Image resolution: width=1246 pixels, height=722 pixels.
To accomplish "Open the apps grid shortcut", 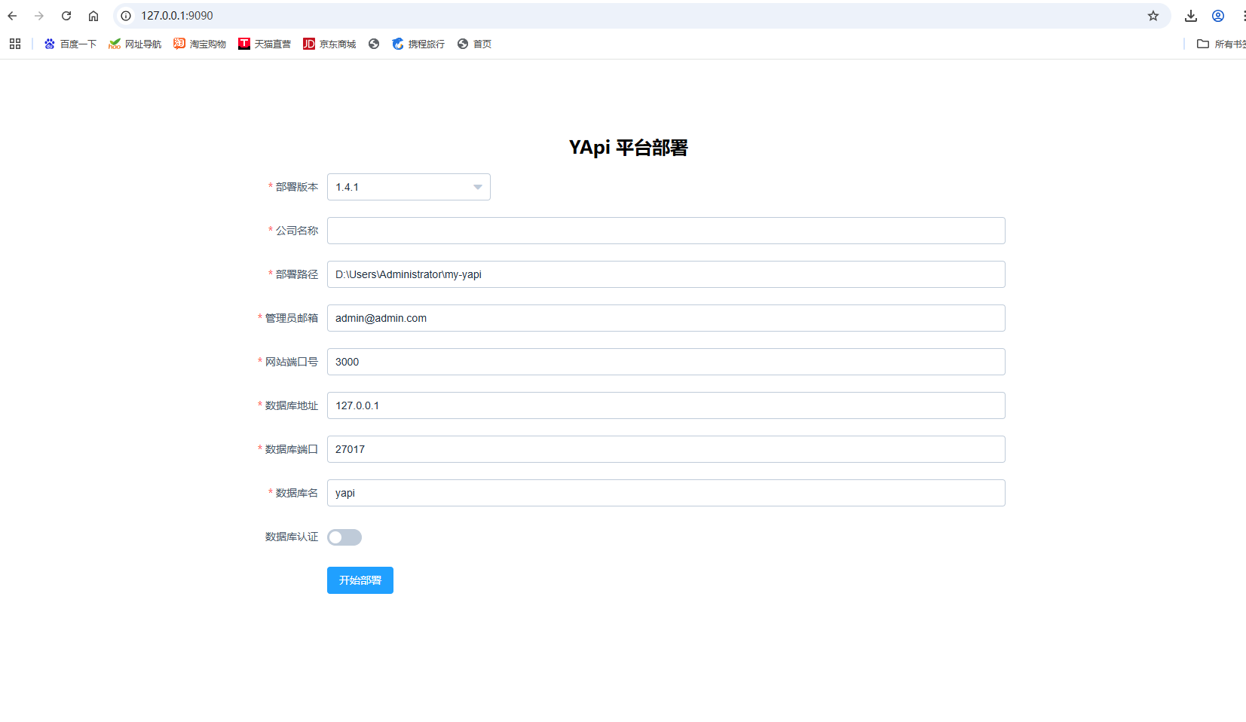I will (x=15, y=44).
